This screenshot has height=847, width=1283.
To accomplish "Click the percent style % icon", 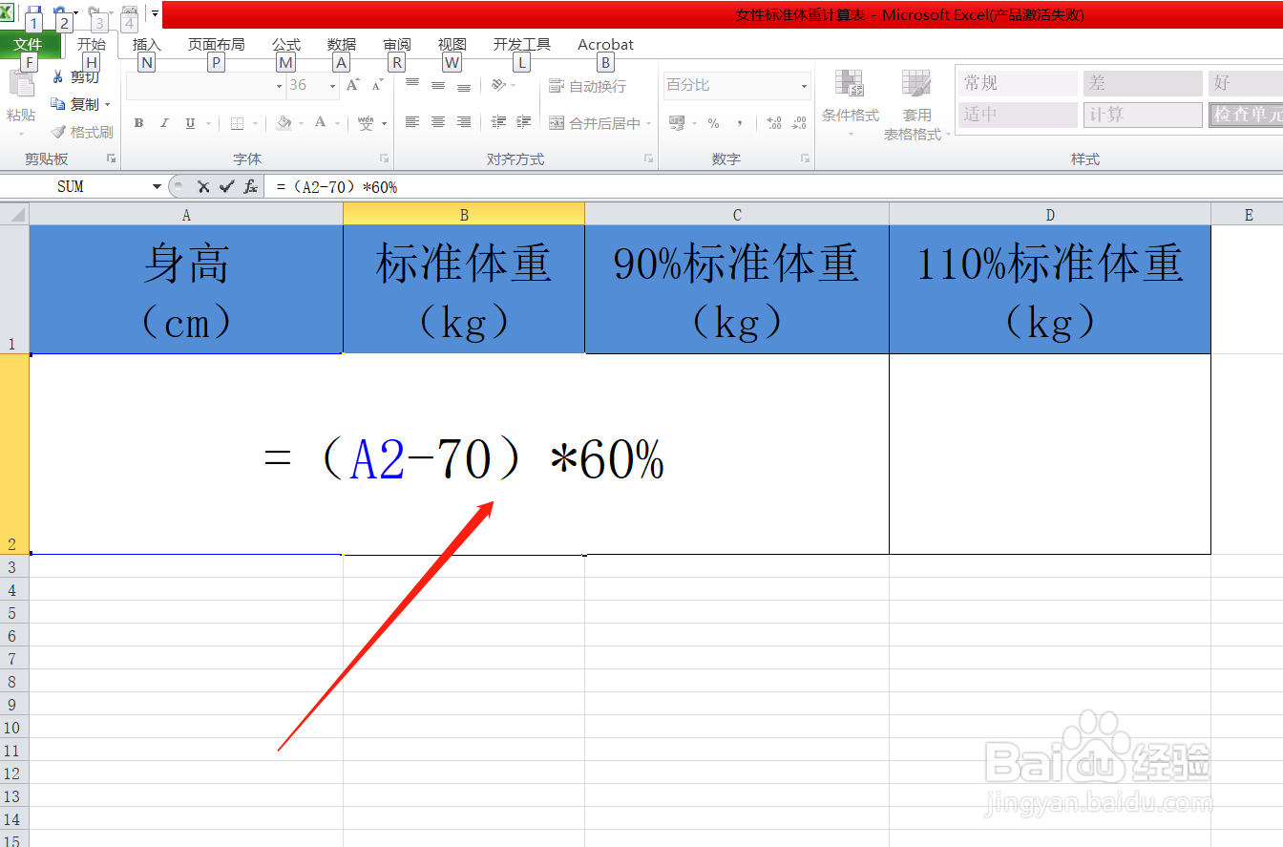I will coord(713,123).
